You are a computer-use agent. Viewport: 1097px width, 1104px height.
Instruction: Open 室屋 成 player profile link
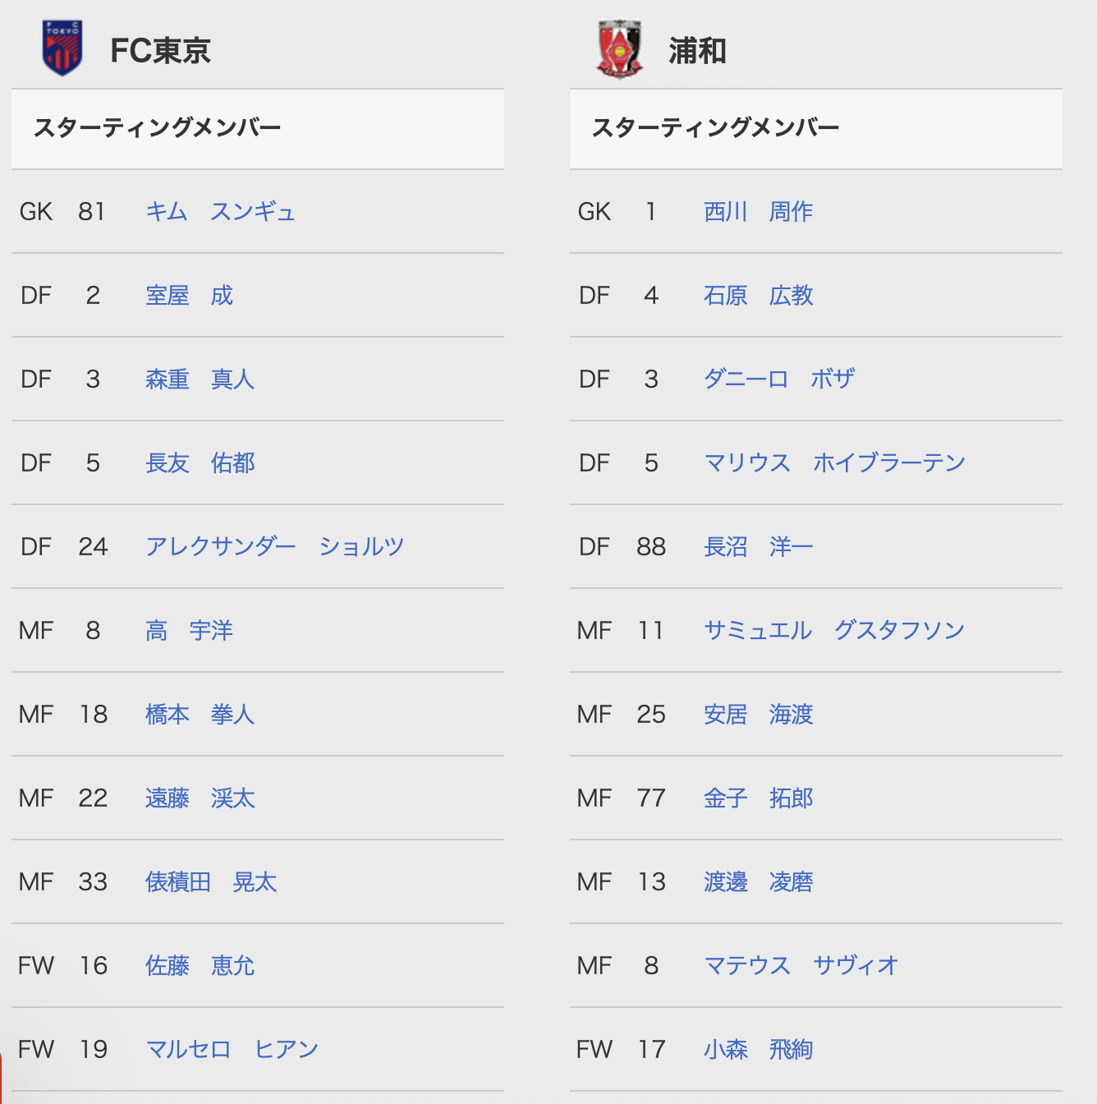pyautogui.click(x=190, y=296)
